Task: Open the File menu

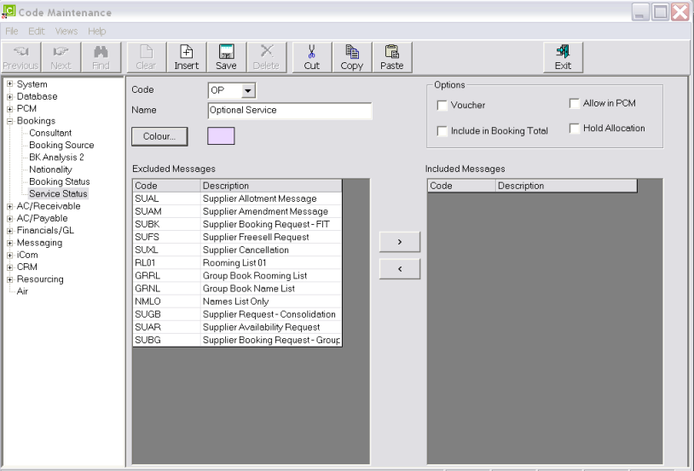Action: [x=11, y=32]
